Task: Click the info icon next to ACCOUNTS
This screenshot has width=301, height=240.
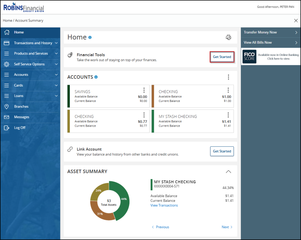Action: click(x=96, y=77)
